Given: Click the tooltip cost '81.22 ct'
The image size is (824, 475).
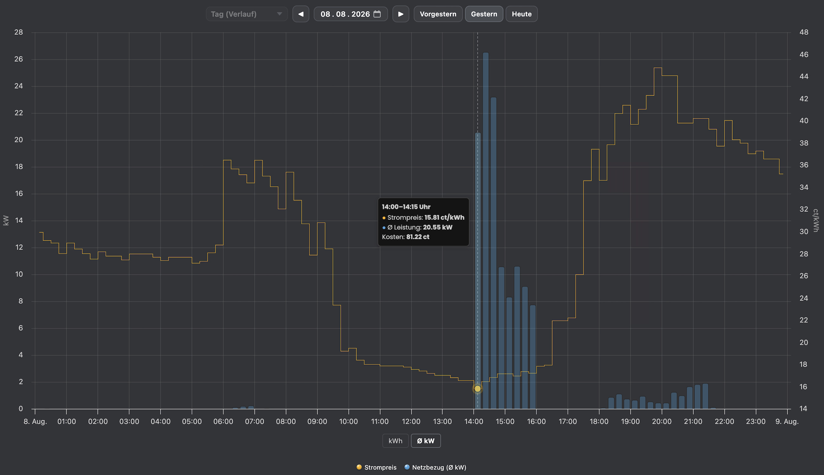Looking at the screenshot, I should tap(418, 237).
